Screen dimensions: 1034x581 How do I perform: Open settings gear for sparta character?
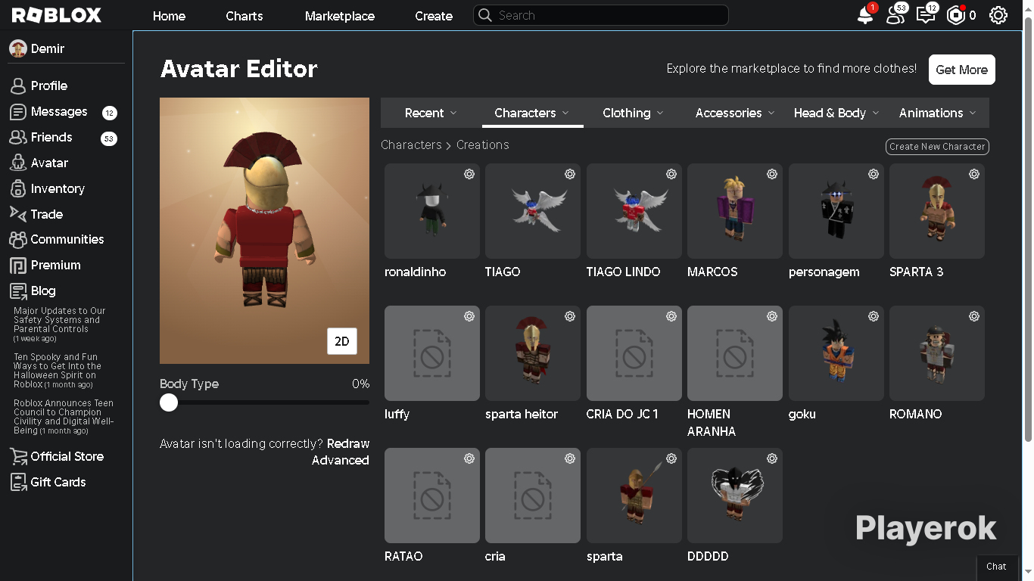671,458
